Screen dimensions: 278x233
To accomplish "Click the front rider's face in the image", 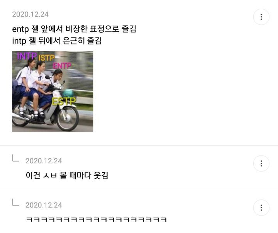I will click(x=59, y=75).
